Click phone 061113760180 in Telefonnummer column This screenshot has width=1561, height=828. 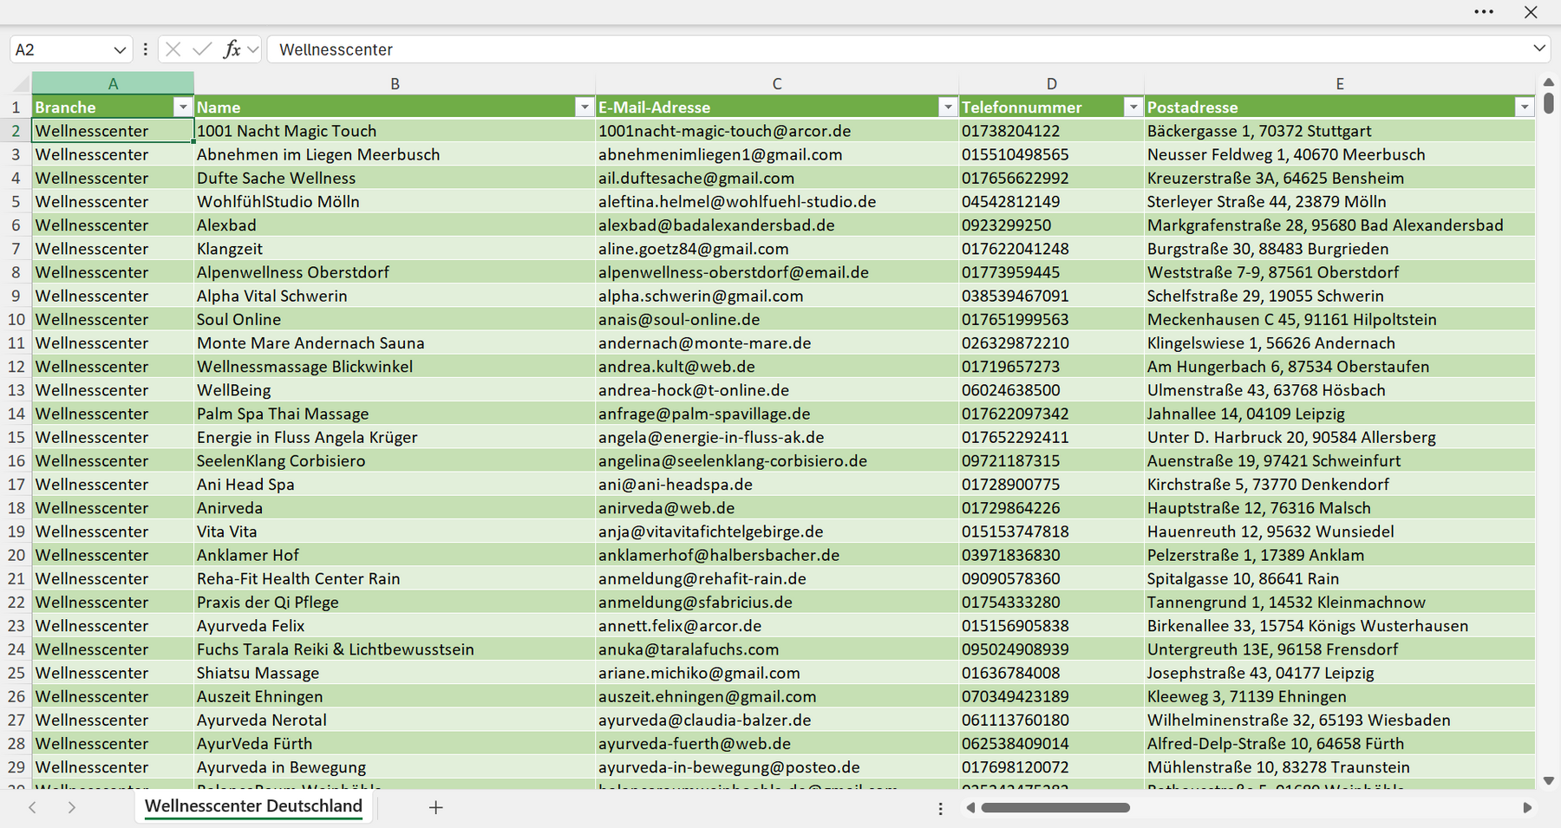[1051, 720]
